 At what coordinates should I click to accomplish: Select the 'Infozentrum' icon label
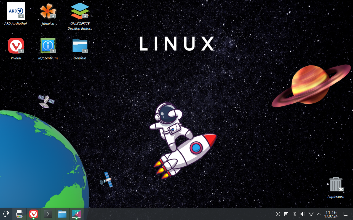pyautogui.click(x=48, y=58)
